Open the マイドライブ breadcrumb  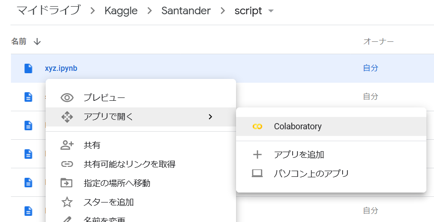click(x=49, y=10)
